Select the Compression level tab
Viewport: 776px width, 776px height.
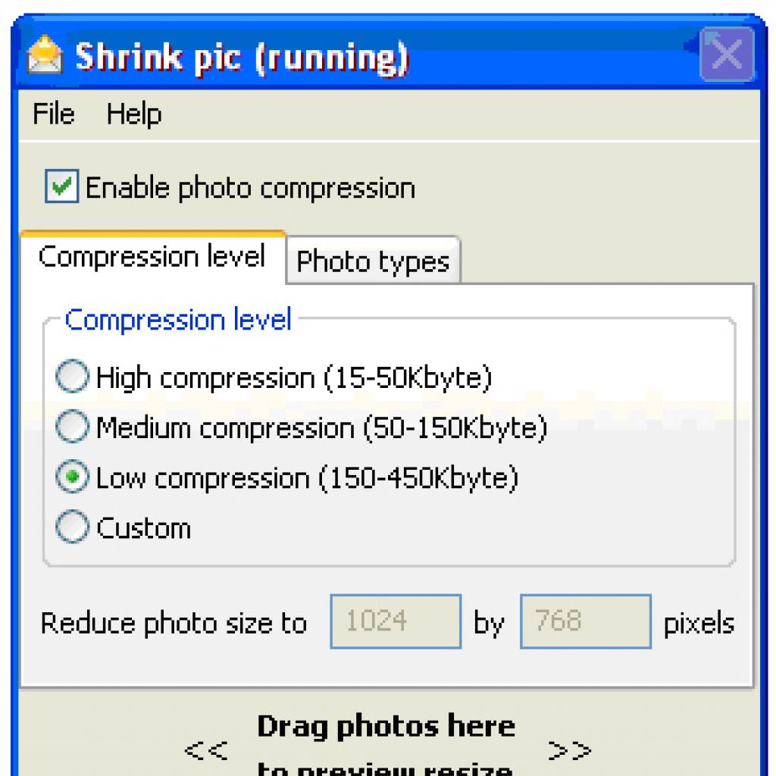(x=152, y=258)
